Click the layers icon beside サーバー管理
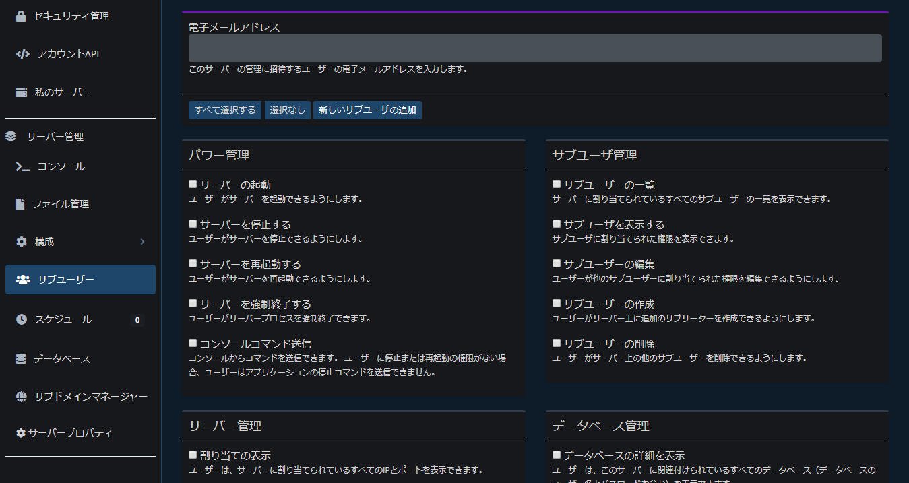 (x=11, y=137)
